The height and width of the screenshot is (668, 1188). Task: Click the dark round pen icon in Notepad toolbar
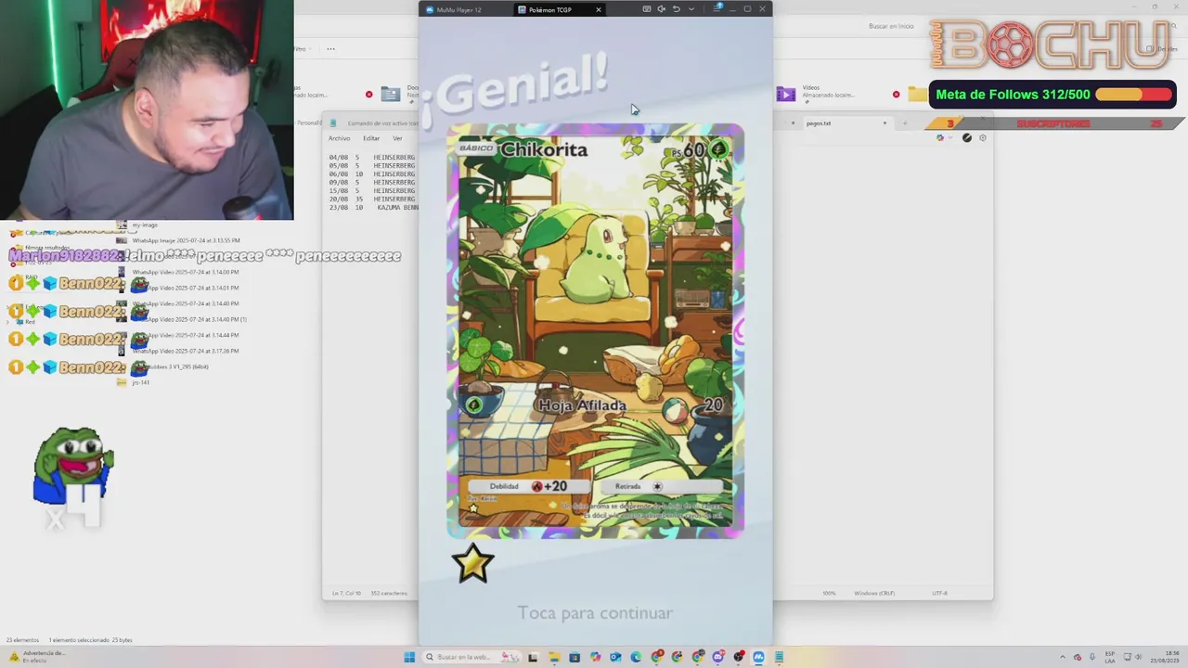pyautogui.click(x=966, y=137)
